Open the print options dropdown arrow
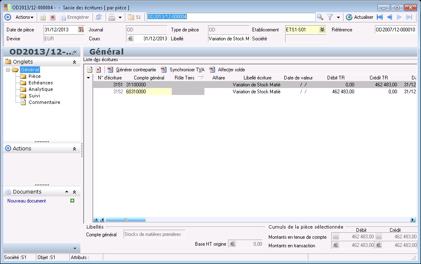 (x=120, y=18)
